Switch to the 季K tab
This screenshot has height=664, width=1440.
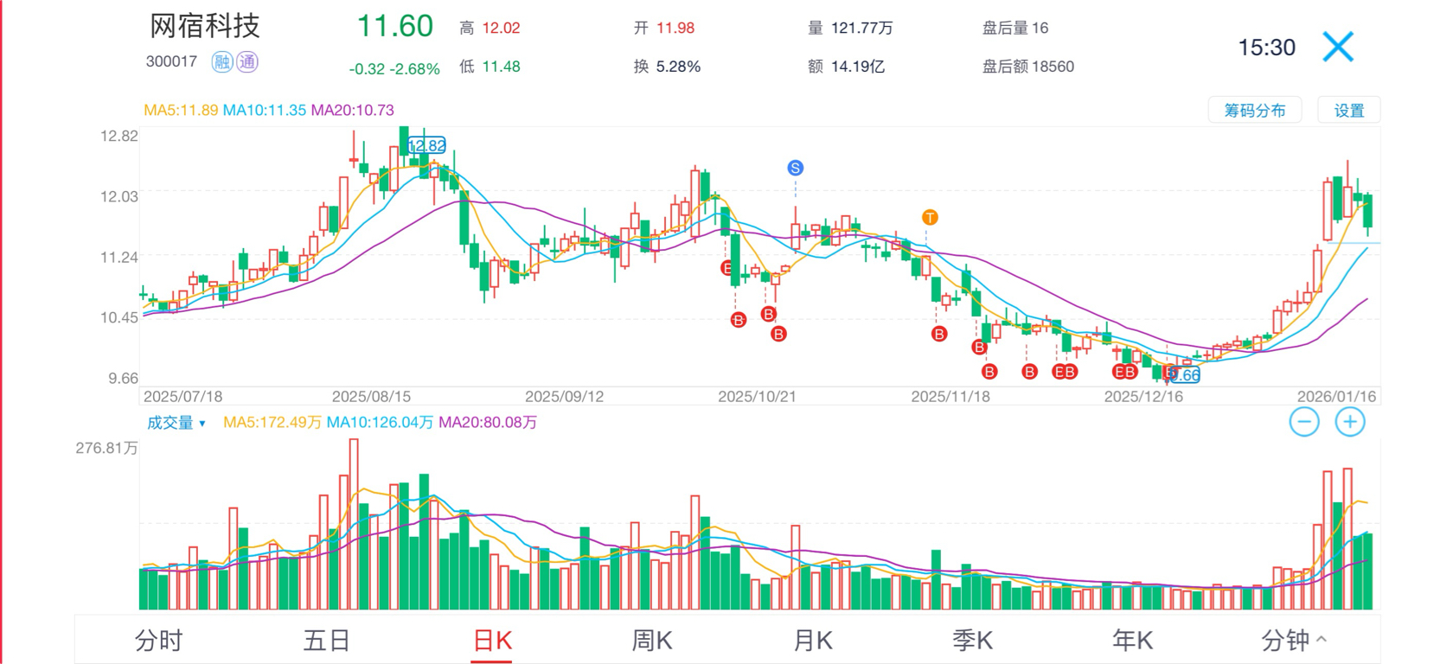973,641
